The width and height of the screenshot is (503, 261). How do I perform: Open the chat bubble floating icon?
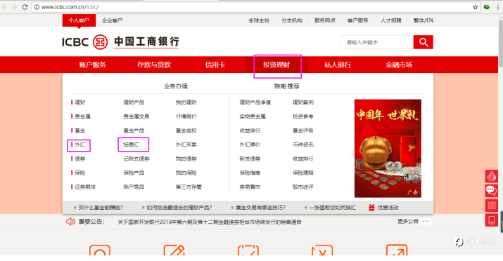491,191
